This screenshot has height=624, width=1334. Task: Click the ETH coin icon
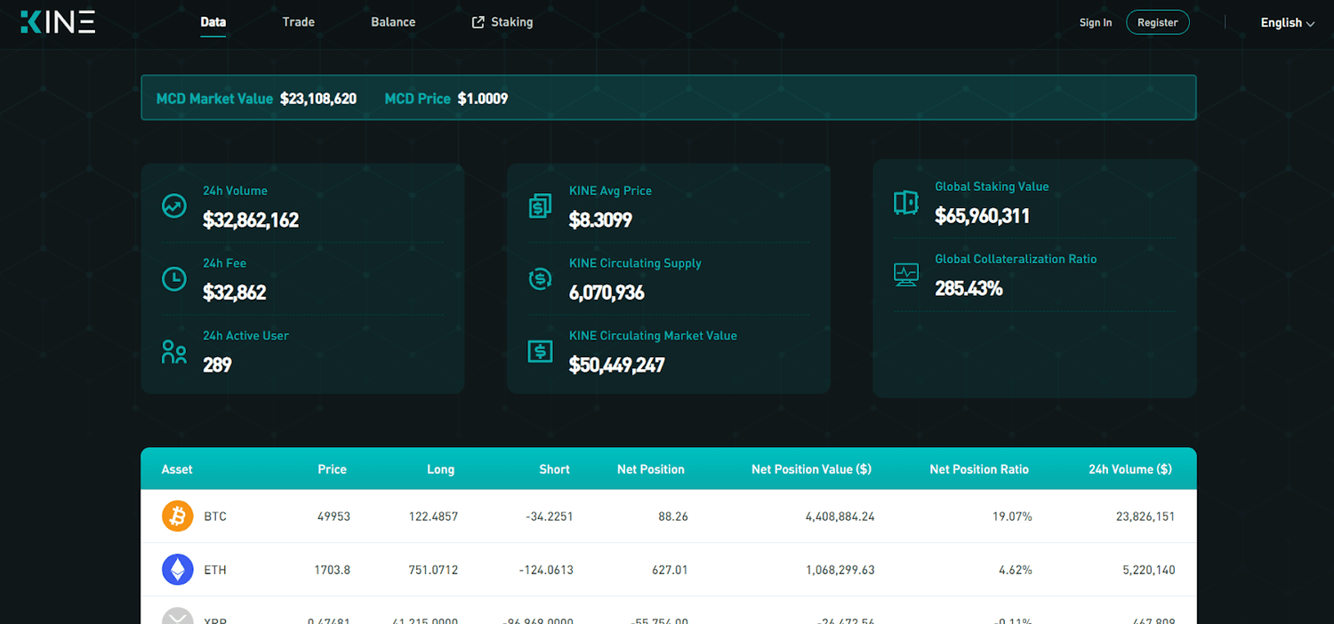pyautogui.click(x=178, y=569)
